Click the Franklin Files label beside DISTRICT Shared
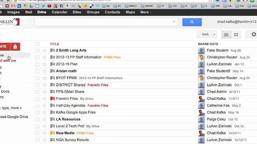This screenshot has height=144, width=257. (98, 85)
